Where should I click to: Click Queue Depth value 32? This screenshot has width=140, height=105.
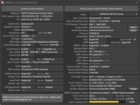[x=134, y=40]
